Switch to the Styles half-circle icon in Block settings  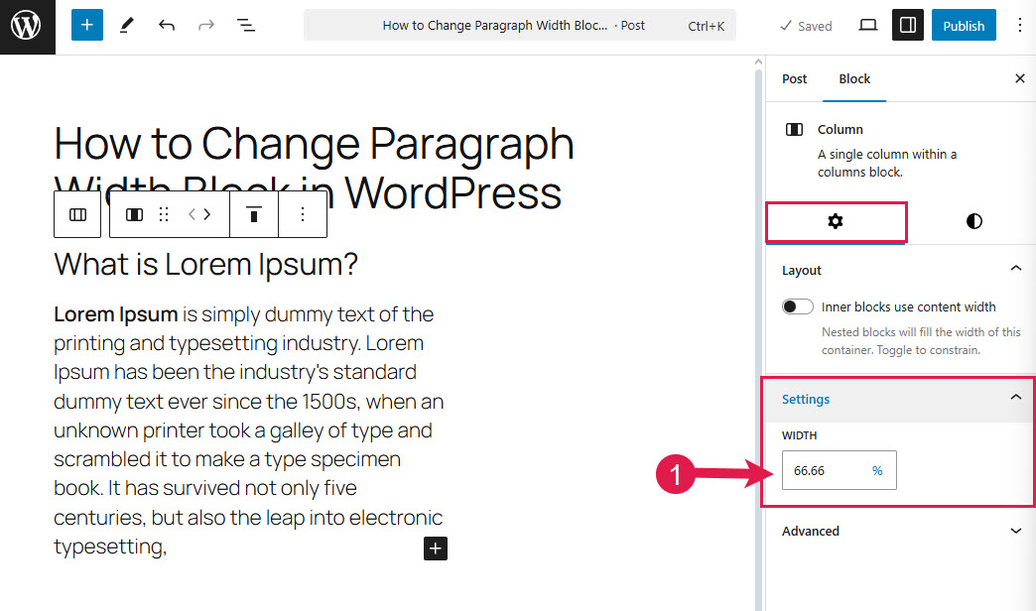point(973,221)
